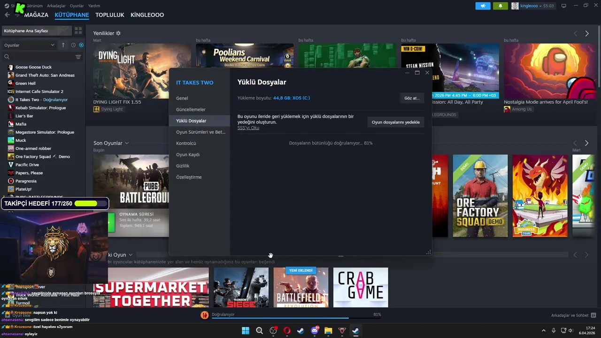
Task: Toggle ready-to-play filter icon
Action: click(81, 45)
